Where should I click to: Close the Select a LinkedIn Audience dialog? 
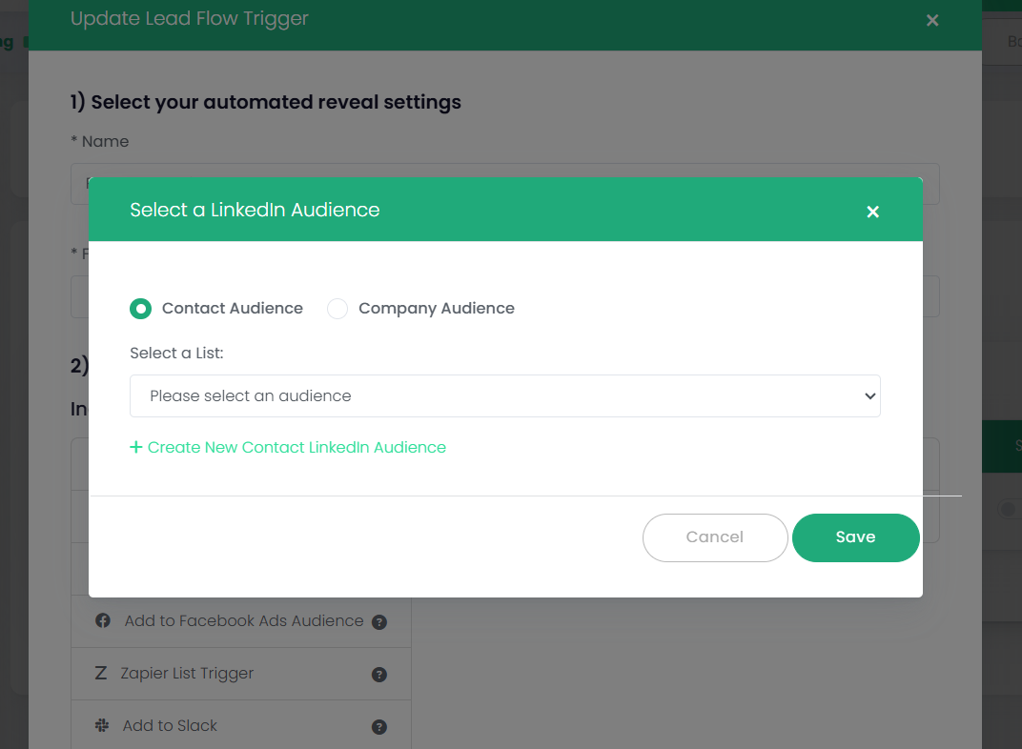pyautogui.click(x=872, y=212)
